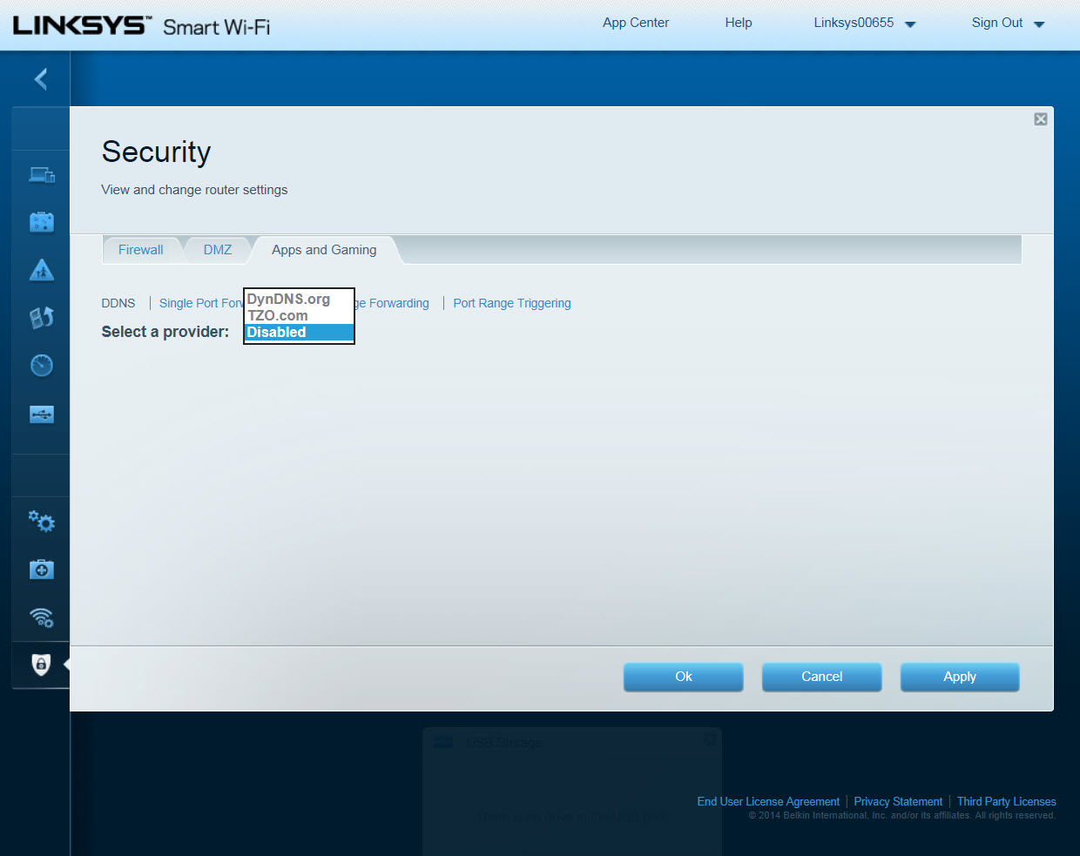Open Third Party Licenses link

pos(1007,802)
